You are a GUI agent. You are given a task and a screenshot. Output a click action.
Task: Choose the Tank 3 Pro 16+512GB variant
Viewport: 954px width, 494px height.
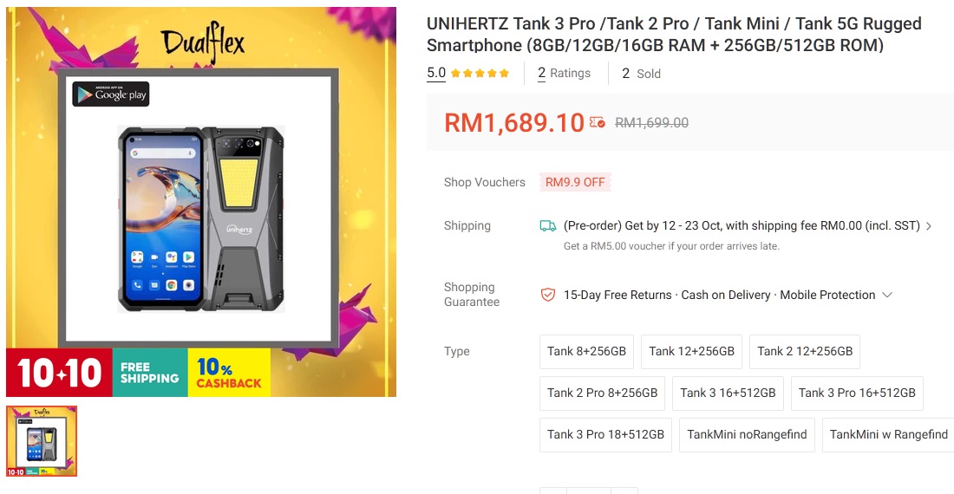pyautogui.click(x=857, y=393)
